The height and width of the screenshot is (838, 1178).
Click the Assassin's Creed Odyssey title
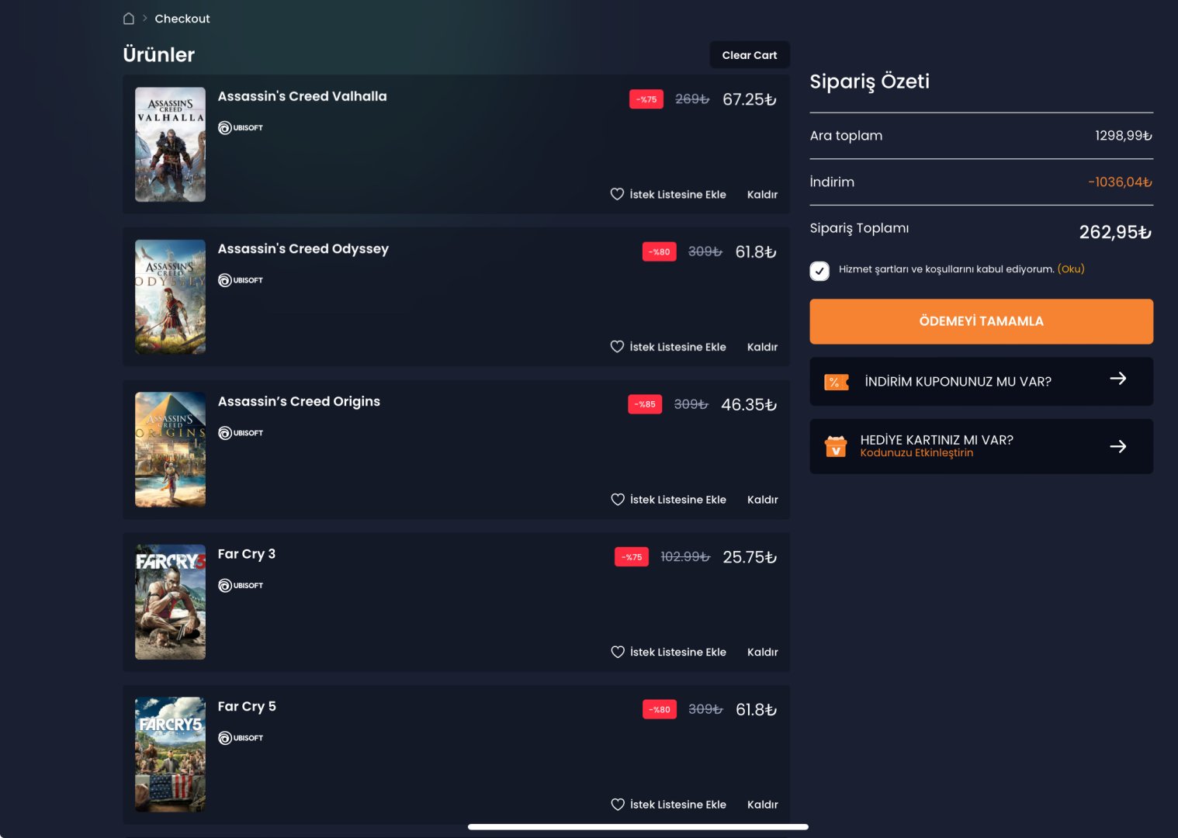click(303, 249)
